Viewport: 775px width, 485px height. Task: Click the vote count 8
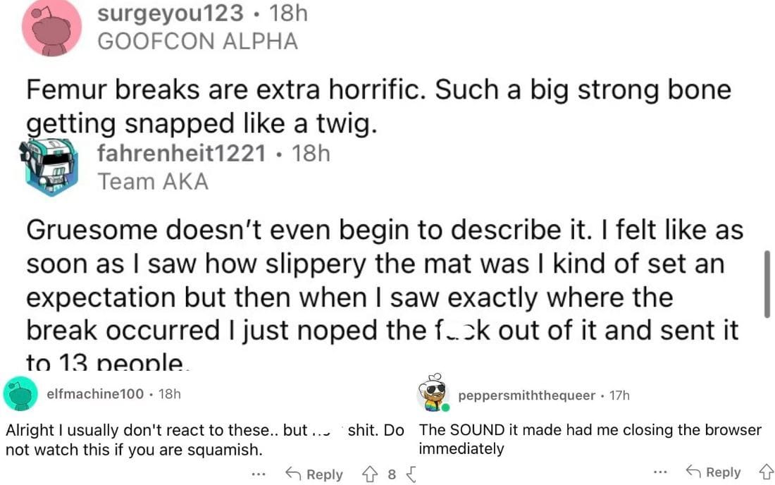tap(392, 474)
